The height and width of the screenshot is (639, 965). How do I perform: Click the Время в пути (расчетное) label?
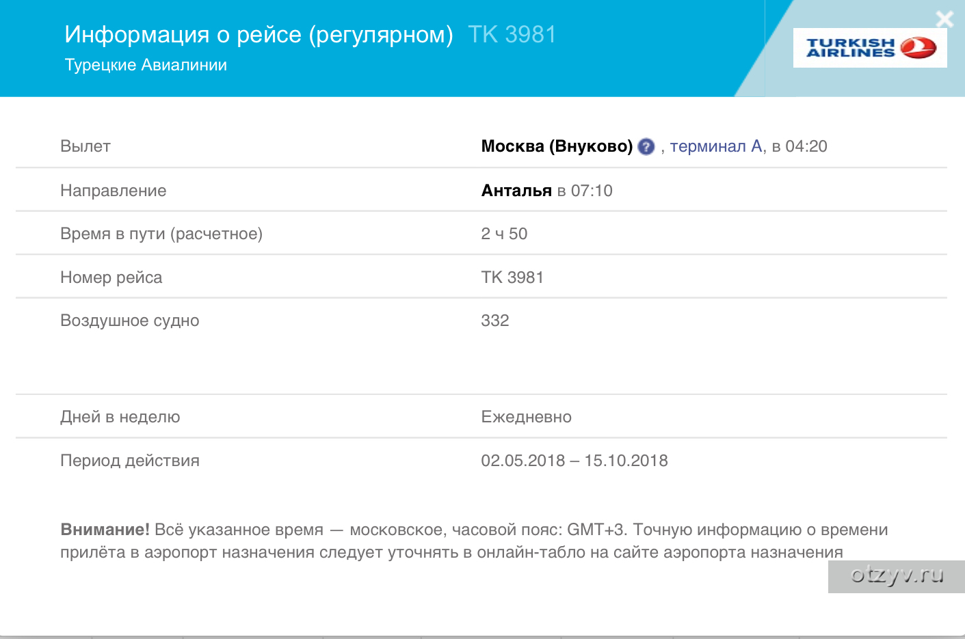pos(161,234)
